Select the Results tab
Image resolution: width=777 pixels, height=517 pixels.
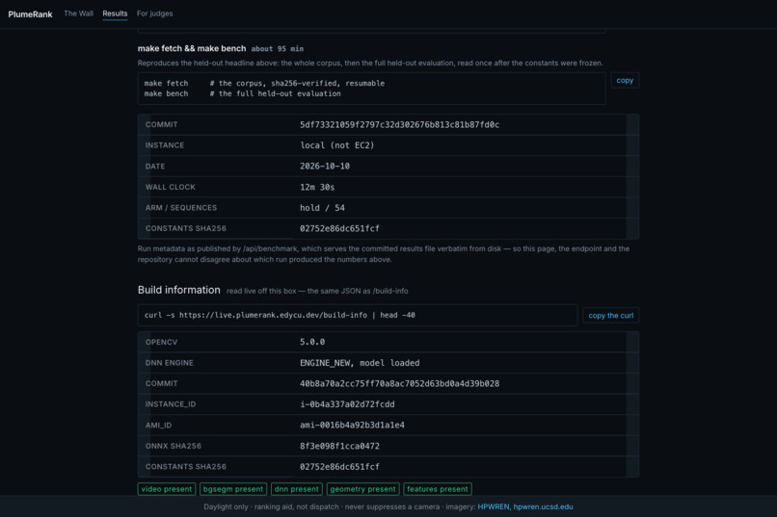pos(115,13)
